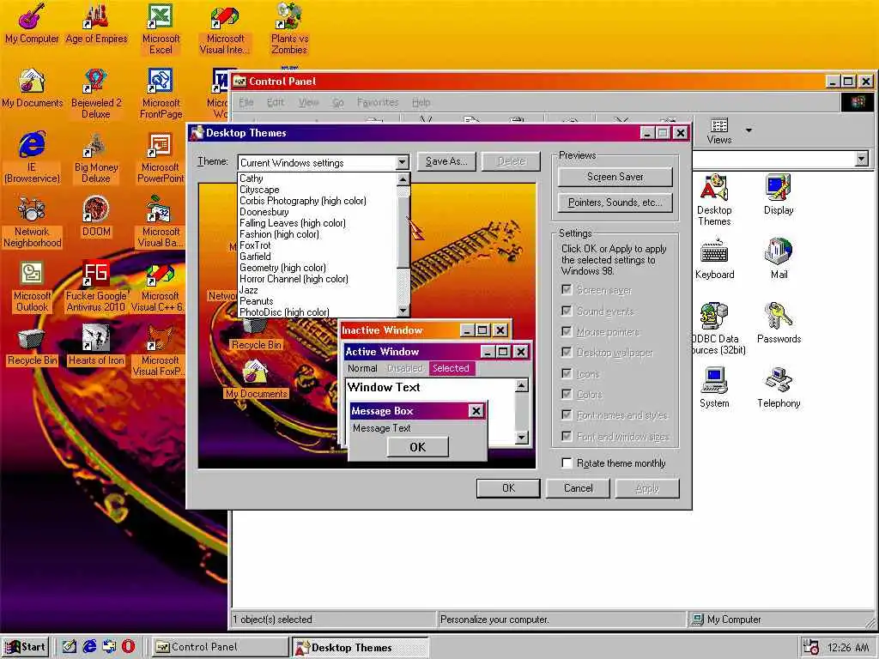879x659 pixels.
Task: Open Mail in Control Panel
Action: (x=779, y=259)
